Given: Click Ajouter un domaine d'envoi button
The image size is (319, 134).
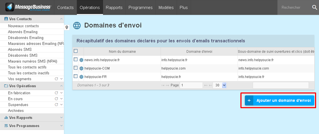Looking at the screenshot, I should [280, 100].
